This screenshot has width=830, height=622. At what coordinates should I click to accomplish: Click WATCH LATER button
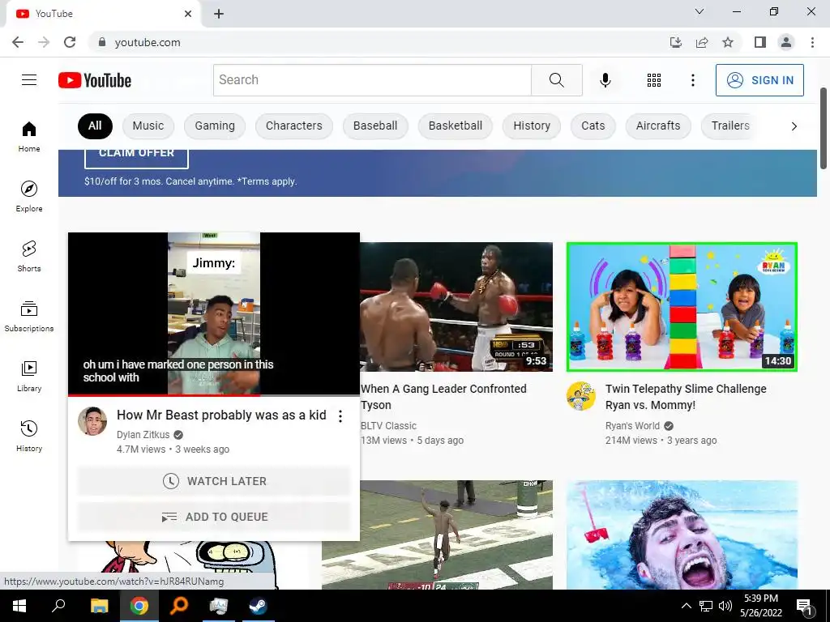(x=214, y=481)
